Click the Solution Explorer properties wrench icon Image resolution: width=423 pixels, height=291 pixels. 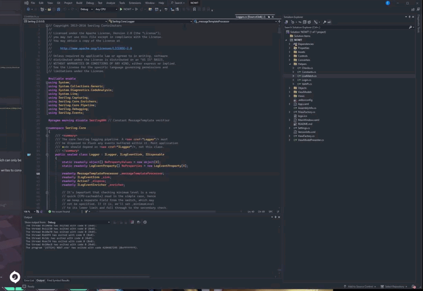click(x=325, y=22)
